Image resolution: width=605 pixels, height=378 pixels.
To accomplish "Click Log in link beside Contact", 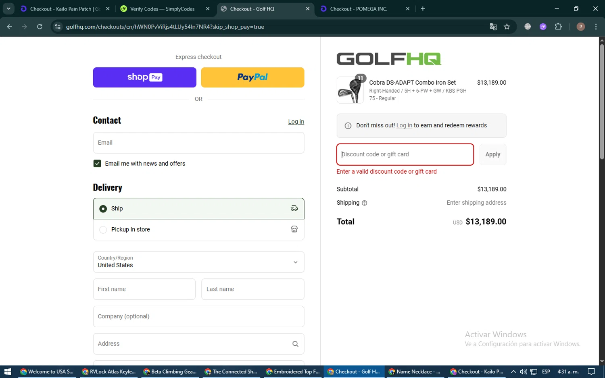I will tap(296, 122).
